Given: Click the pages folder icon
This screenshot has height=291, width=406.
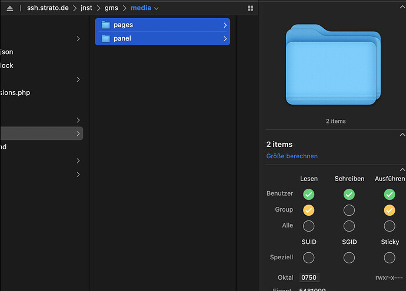Looking at the screenshot, I should pyautogui.click(x=106, y=25).
